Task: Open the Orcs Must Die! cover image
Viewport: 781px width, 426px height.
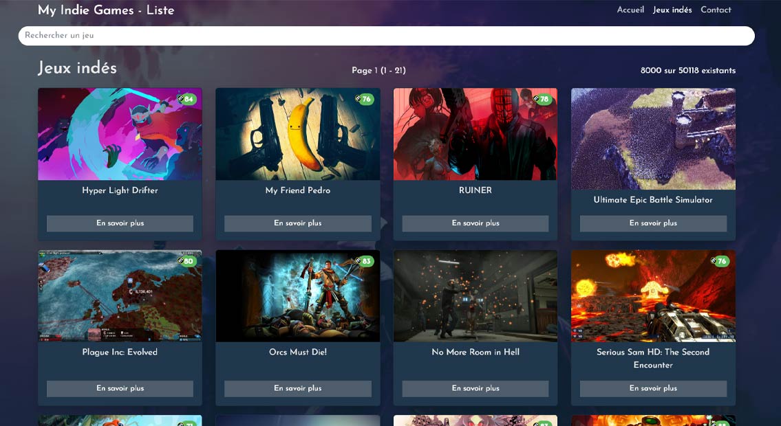Action: pos(298,295)
